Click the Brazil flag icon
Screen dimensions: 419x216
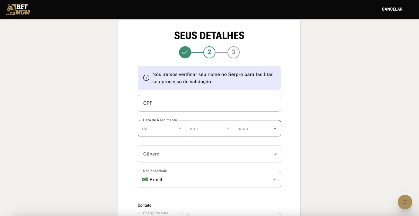click(145, 179)
